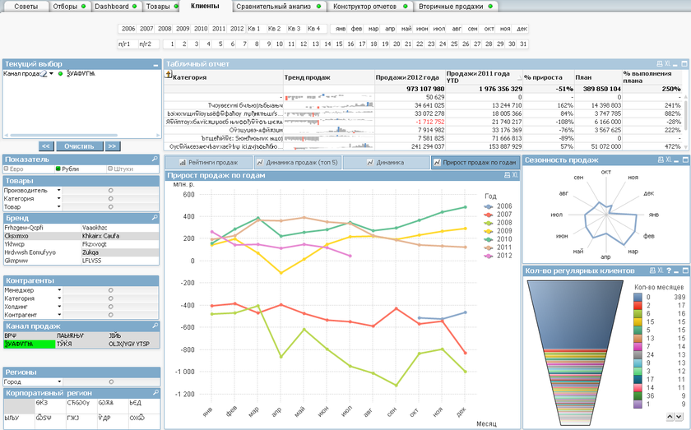Open the Город dropdown under Регионы
691x430 pixels.
point(60,381)
